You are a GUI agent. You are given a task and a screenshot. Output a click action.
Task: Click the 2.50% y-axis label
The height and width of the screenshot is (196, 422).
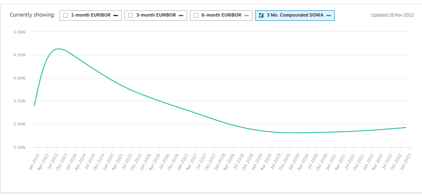tap(19, 147)
